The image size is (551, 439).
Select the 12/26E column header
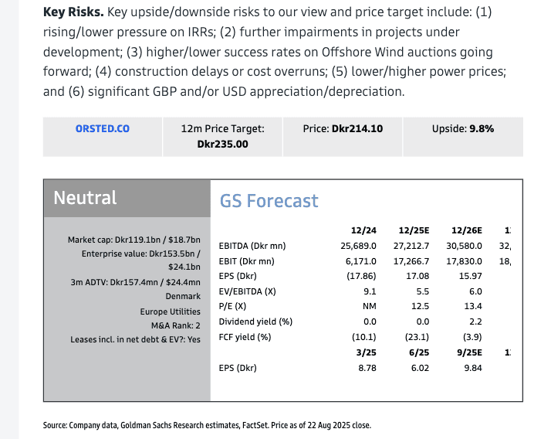tap(466, 230)
